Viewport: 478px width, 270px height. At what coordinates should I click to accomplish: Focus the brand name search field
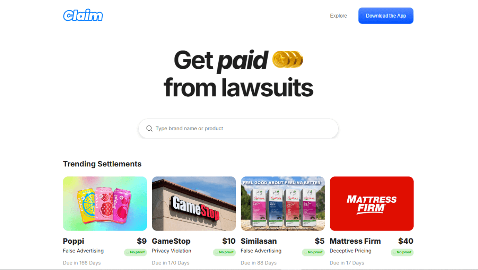pyautogui.click(x=238, y=128)
